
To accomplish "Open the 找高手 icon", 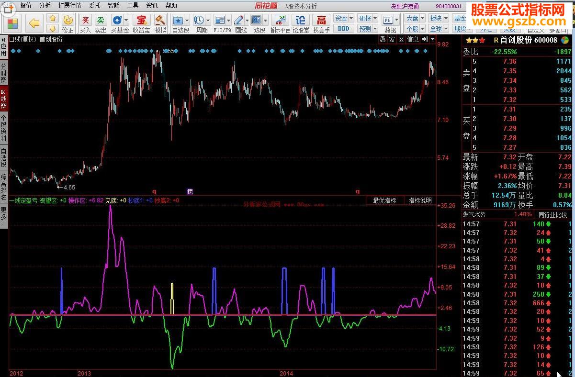I will pos(321,20).
